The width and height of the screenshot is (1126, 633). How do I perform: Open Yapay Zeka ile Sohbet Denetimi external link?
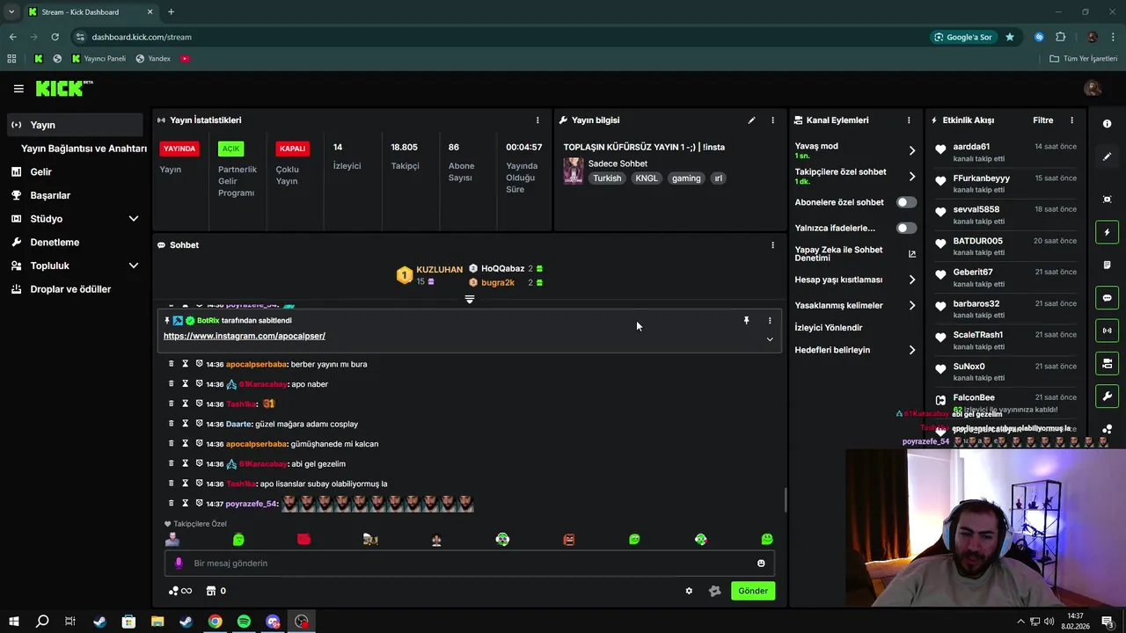(911, 254)
